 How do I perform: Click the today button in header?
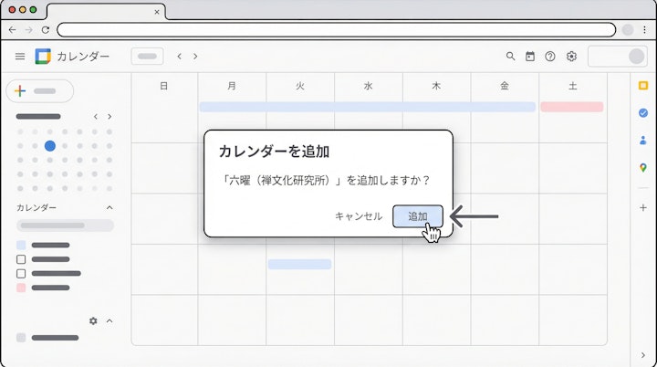tap(147, 57)
